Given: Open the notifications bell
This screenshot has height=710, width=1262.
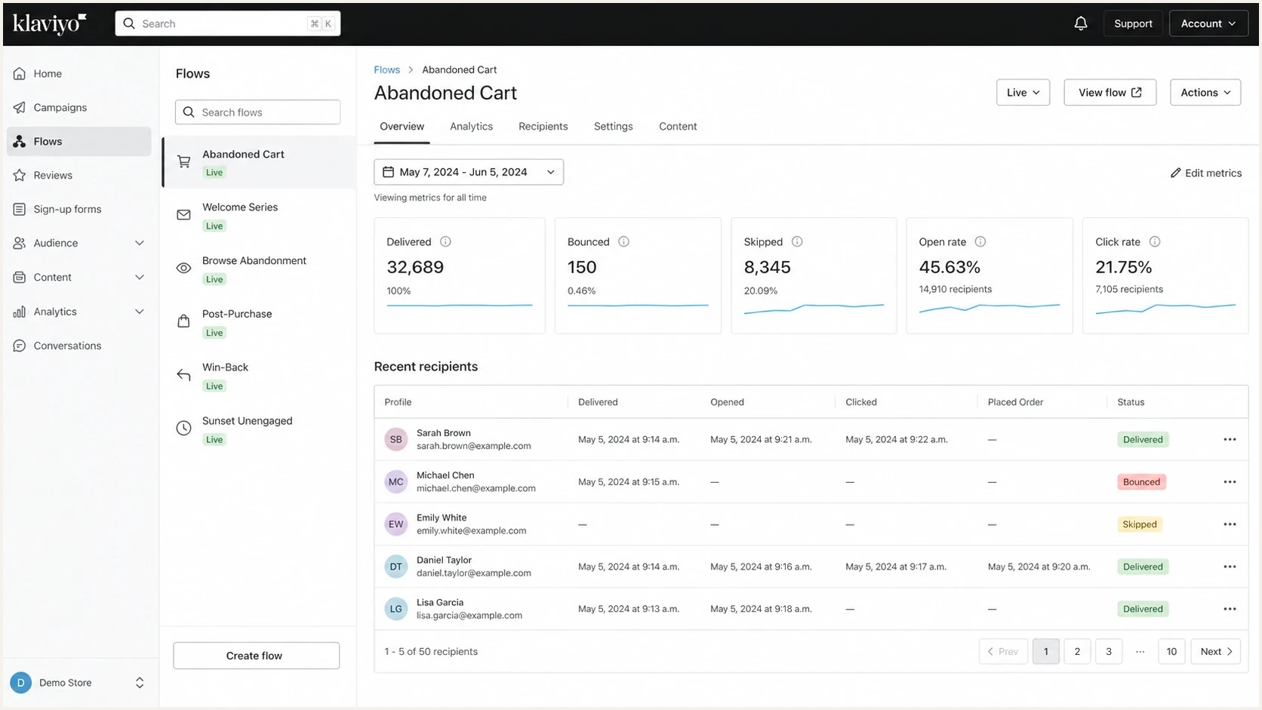Looking at the screenshot, I should click(1080, 23).
